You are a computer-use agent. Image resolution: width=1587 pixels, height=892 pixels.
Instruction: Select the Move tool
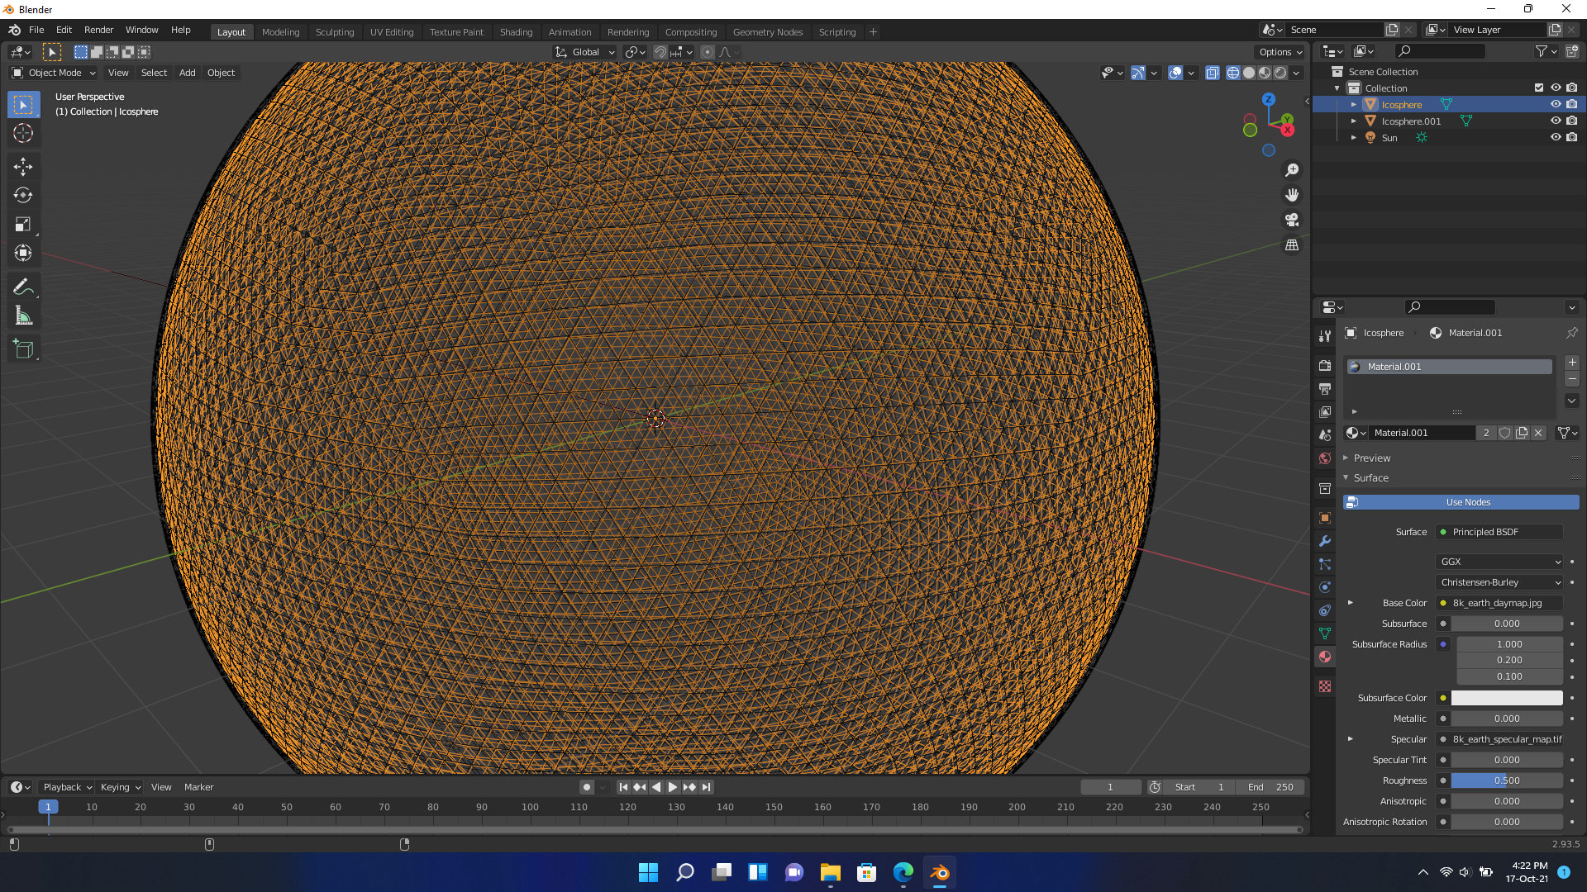pos(23,167)
